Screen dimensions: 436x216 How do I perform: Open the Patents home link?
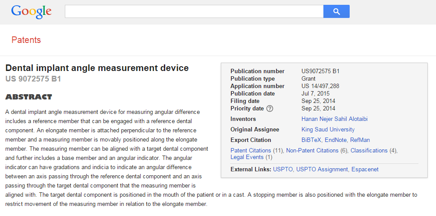tap(26, 40)
